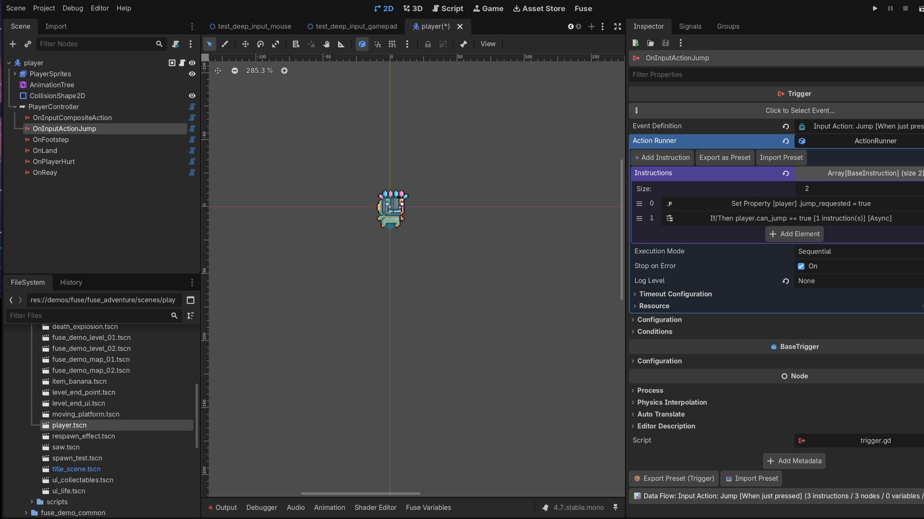Select the Scale Mode tool
This screenshot has width=924, height=519.
pyautogui.click(x=275, y=44)
